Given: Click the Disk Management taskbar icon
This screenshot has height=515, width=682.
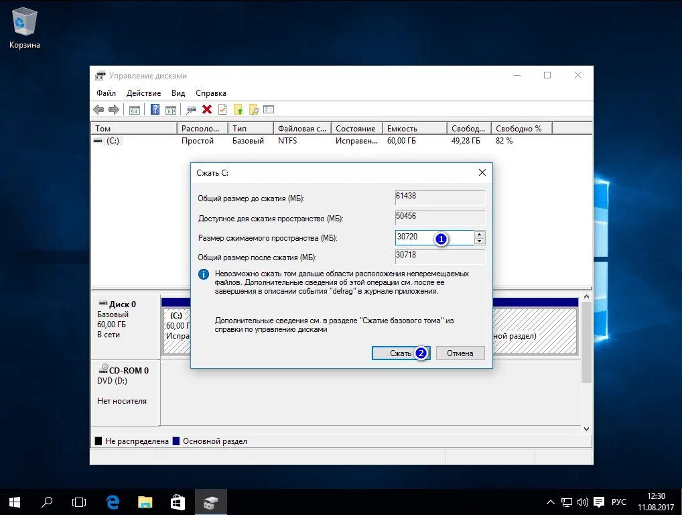Looking at the screenshot, I should pos(210,502).
